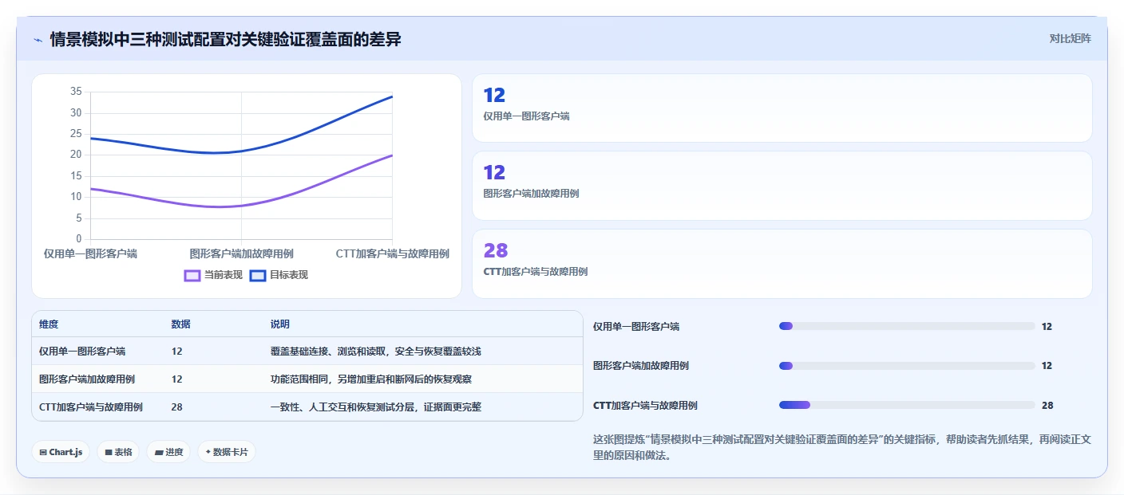Select the 表格 tag chip

tap(118, 452)
